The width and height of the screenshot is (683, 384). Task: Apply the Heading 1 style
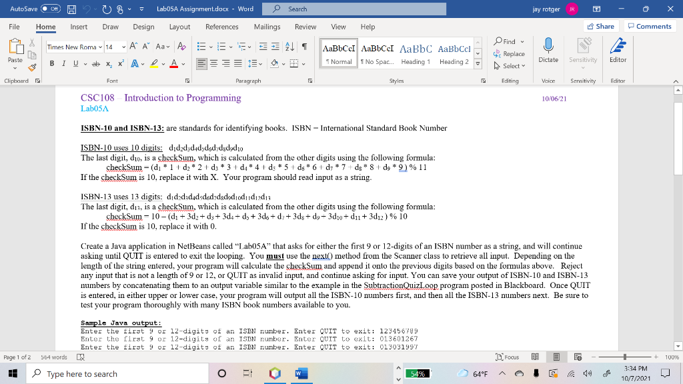tap(416, 53)
